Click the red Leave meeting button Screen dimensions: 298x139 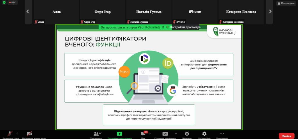pos(286,136)
